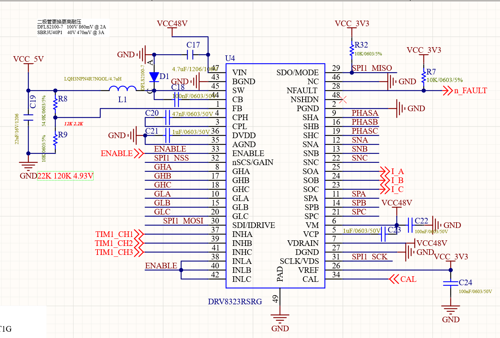The width and height of the screenshot is (500, 338).
Task: Select the AGND pin name
Action: tap(244, 144)
